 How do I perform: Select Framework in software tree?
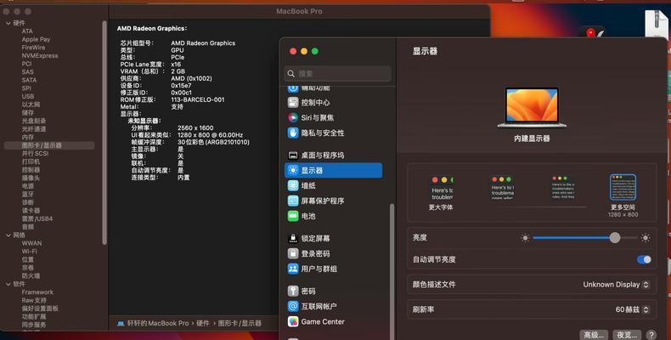37,292
